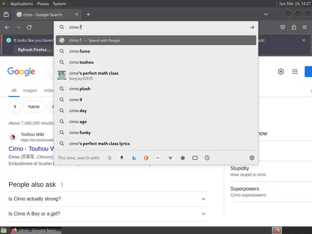The height and width of the screenshot is (234, 312).
Task: Open the Firefox hamburger menu
Action: (x=305, y=27)
